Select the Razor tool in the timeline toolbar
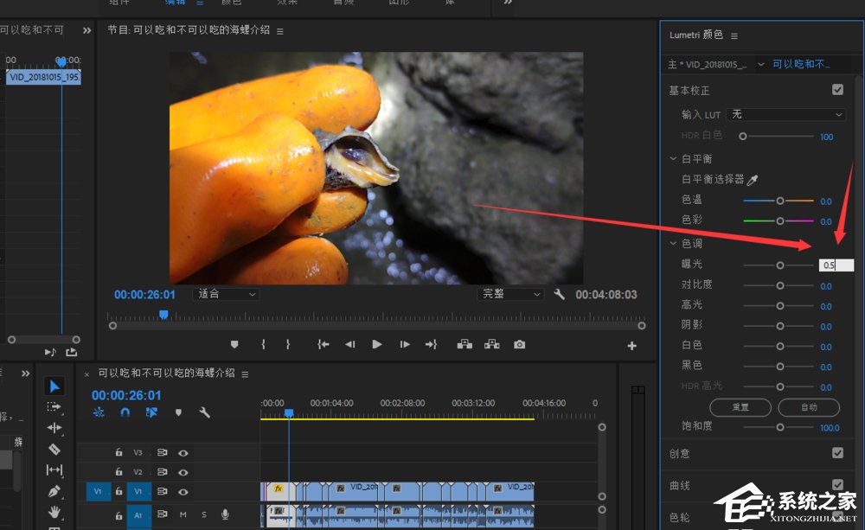 [54, 450]
